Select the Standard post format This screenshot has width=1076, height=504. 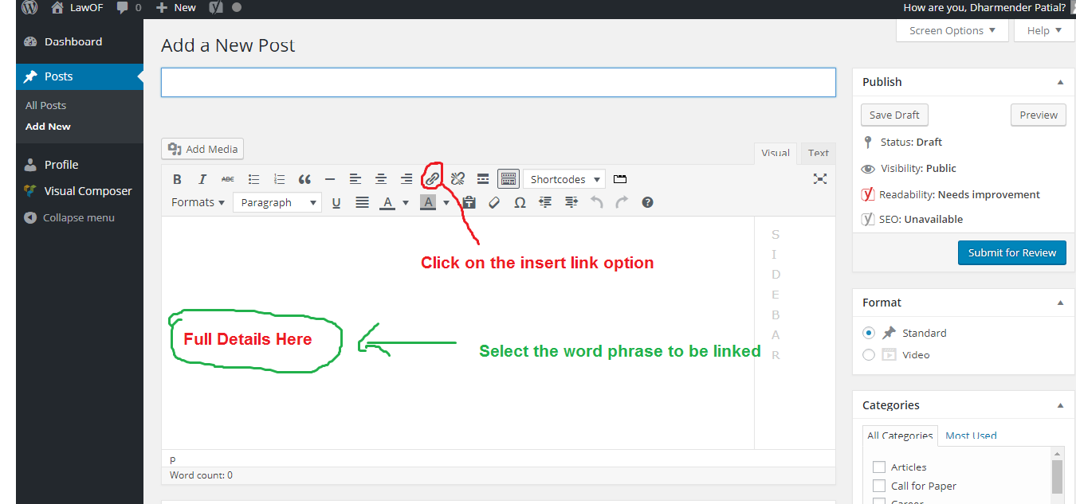pos(869,333)
